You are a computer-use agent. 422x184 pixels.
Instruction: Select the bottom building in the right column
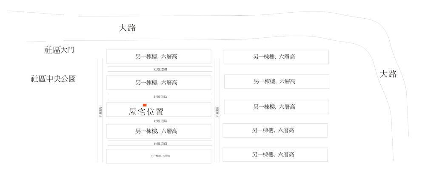[275, 155]
